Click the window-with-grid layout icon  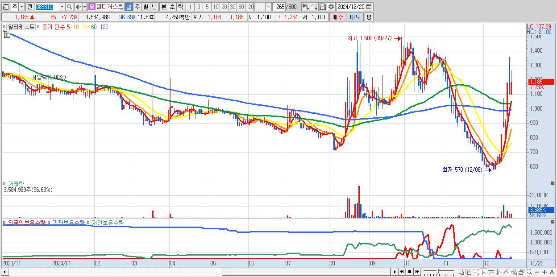pyautogui.click(x=461, y=272)
